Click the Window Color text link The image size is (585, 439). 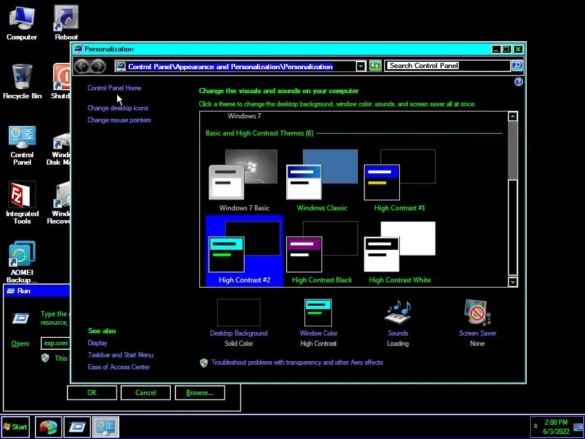pos(318,333)
